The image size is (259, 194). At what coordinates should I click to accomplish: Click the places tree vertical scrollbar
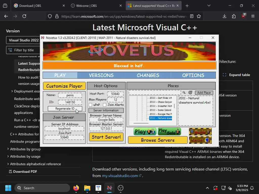(174, 106)
